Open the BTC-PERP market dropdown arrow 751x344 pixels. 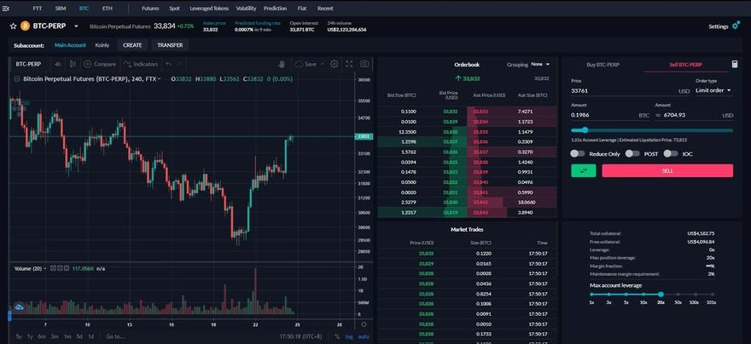coord(77,26)
